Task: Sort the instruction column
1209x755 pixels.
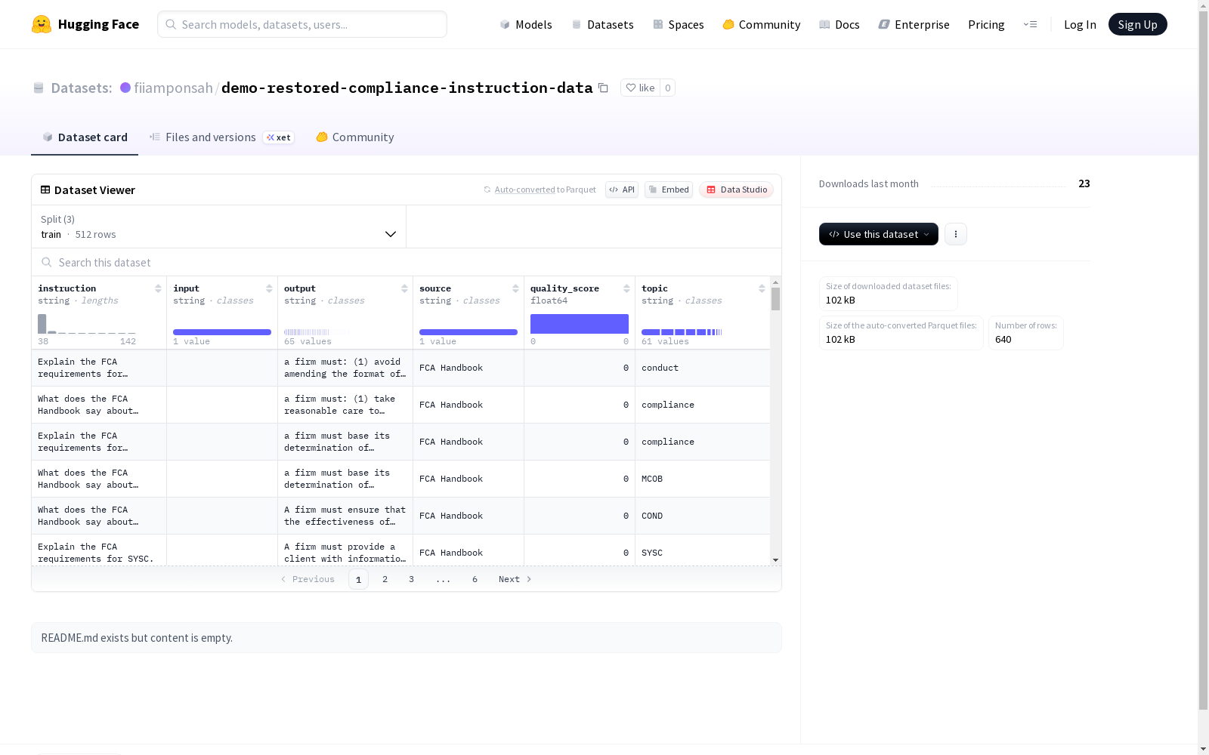Action: [158, 288]
